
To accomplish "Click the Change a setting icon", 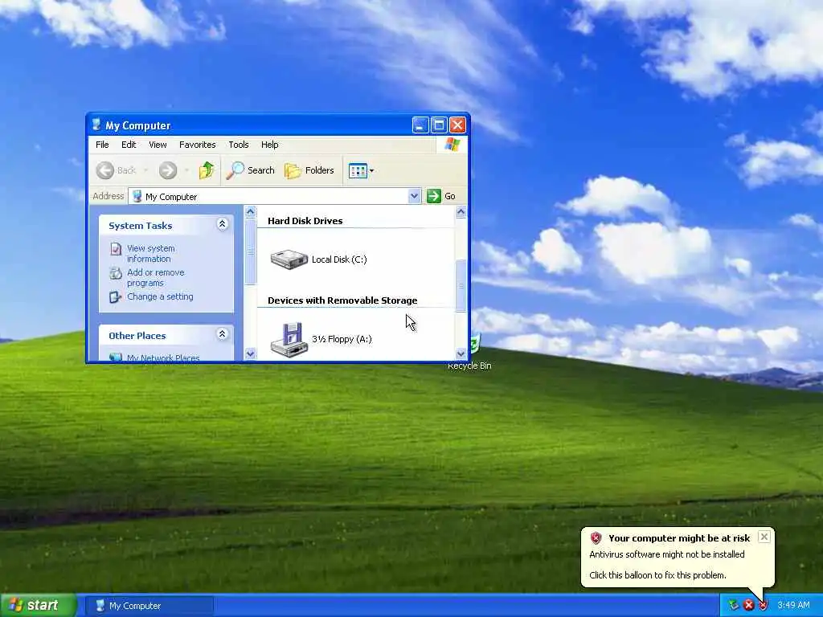I will 116,297.
